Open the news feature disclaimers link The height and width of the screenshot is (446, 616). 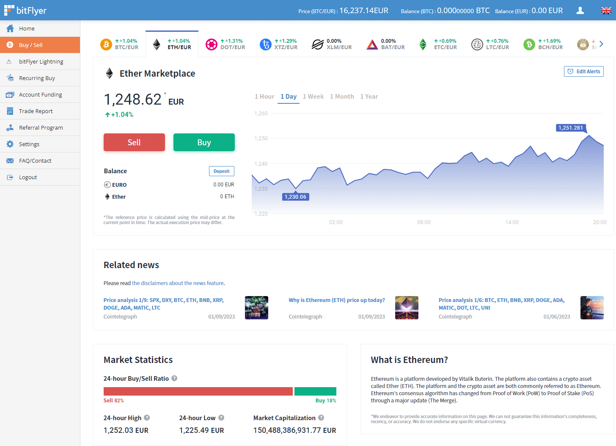[x=178, y=283]
